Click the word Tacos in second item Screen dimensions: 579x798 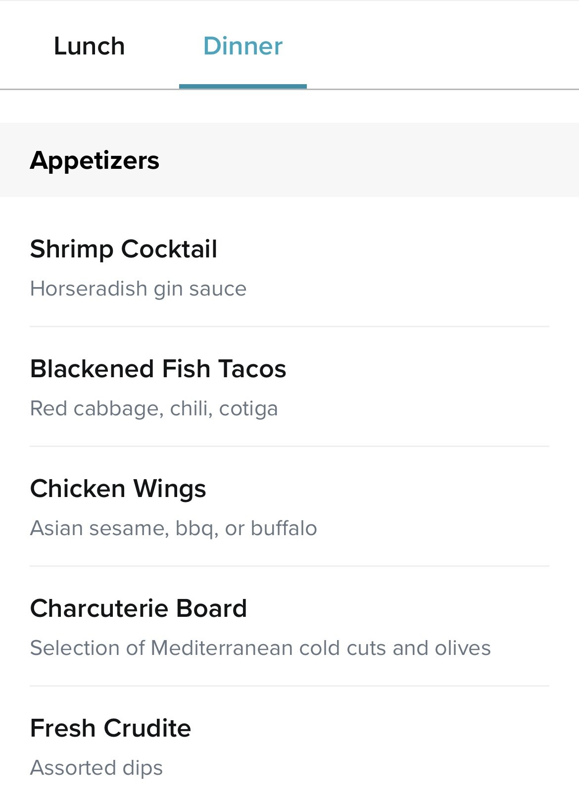[252, 369]
